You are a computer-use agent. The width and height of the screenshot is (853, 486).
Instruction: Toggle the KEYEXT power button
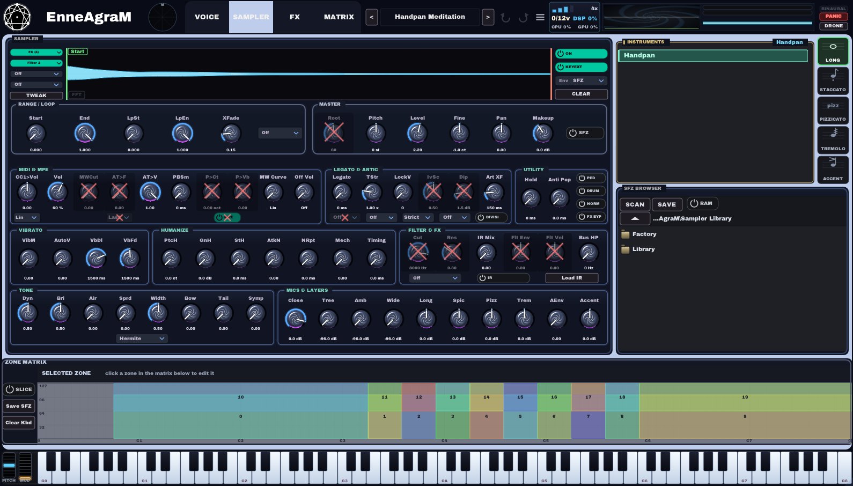click(581, 67)
